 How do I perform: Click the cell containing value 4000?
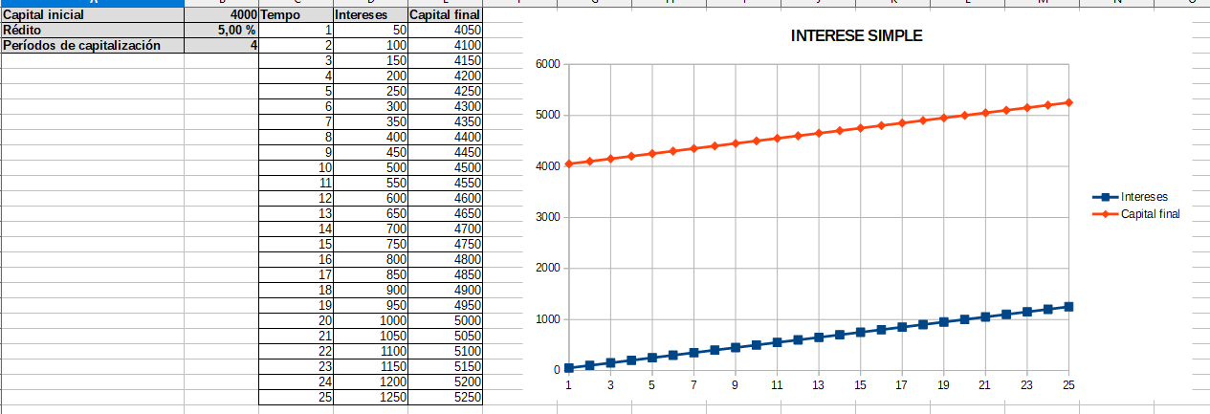221,15
